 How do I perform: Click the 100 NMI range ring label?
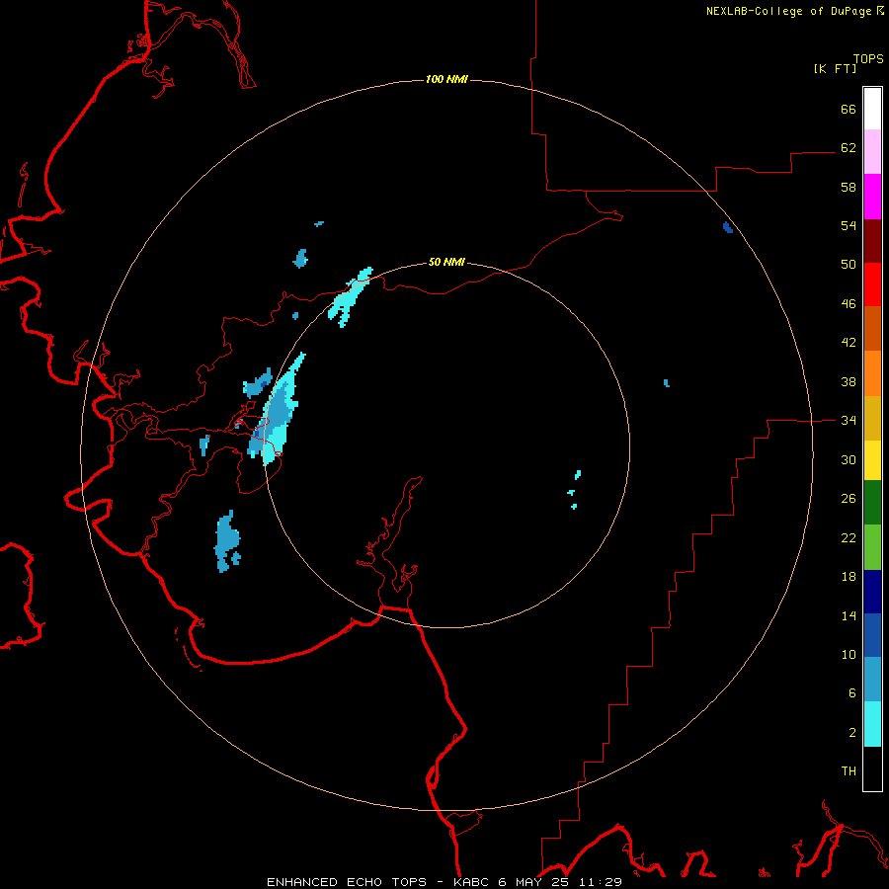[446, 79]
